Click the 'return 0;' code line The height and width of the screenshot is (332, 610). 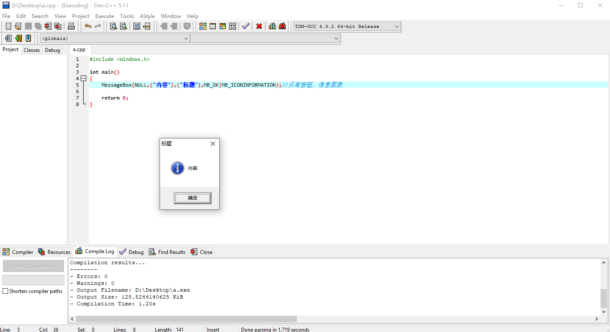point(115,98)
